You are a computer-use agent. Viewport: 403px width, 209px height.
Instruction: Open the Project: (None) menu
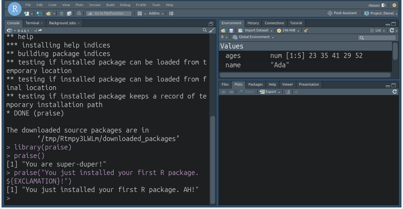(x=381, y=13)
